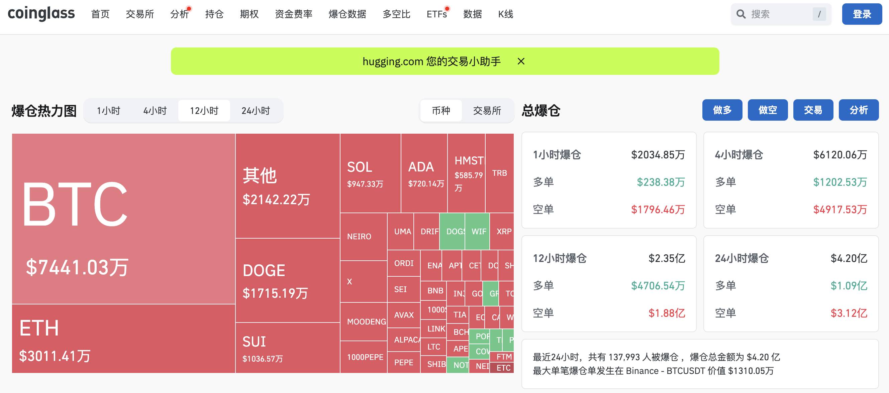This screenshot has width=889, height=393.
Task: Select the 24小时 time range
Action: 256,111
